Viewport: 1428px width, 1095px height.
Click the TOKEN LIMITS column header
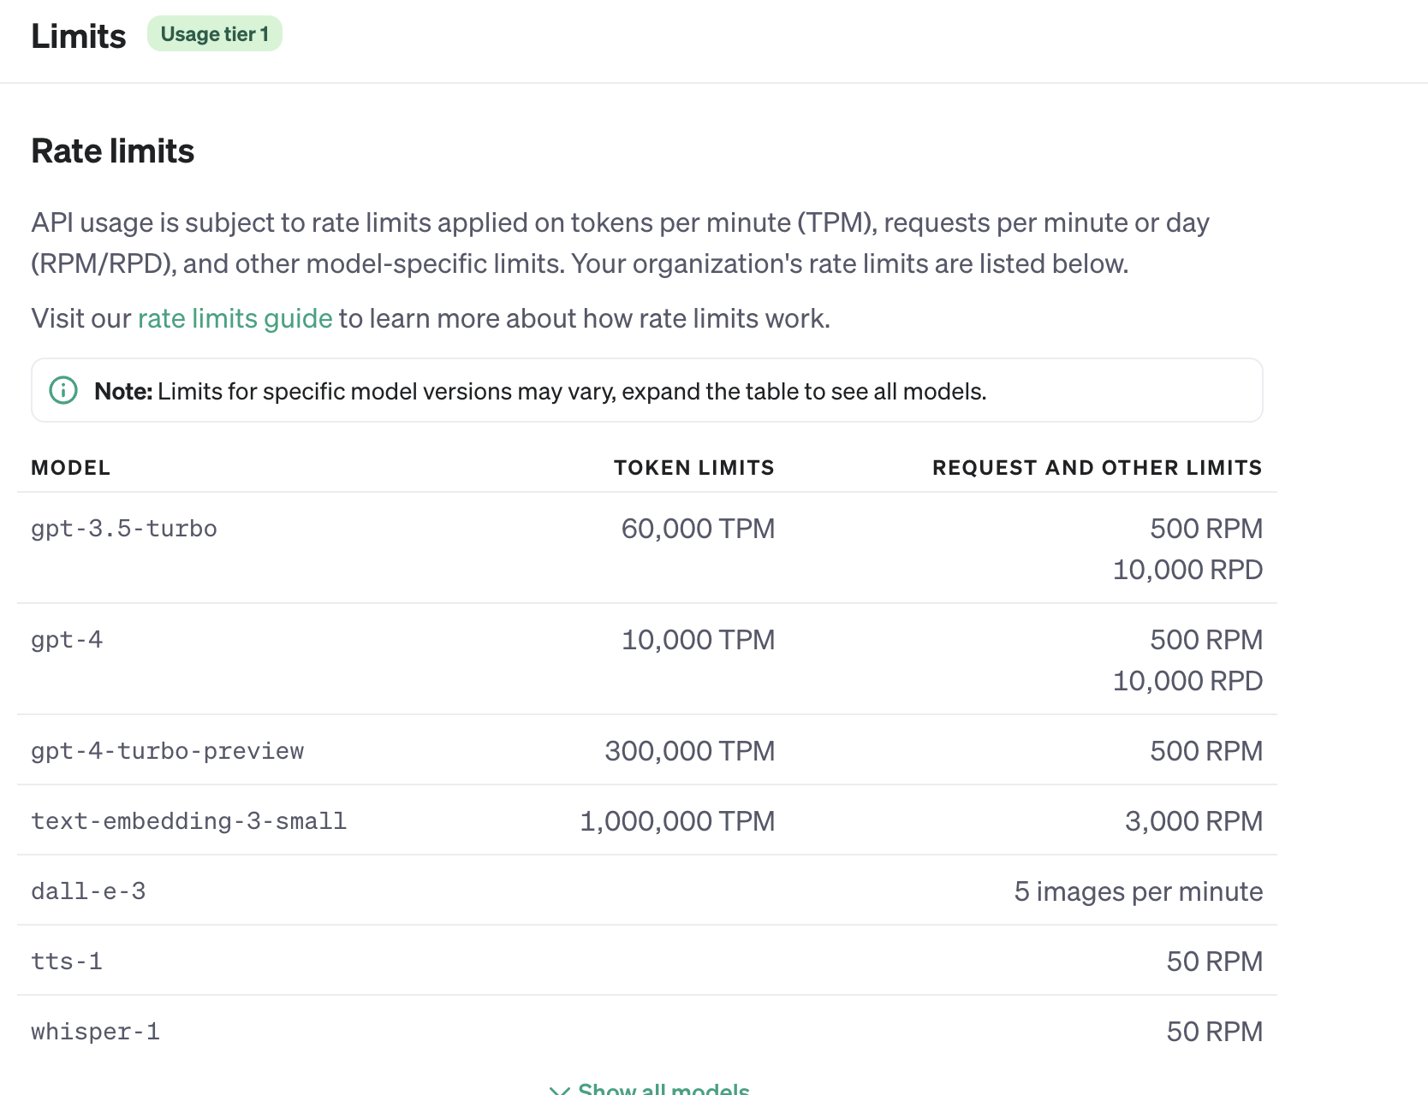click(x=693, y=468)
